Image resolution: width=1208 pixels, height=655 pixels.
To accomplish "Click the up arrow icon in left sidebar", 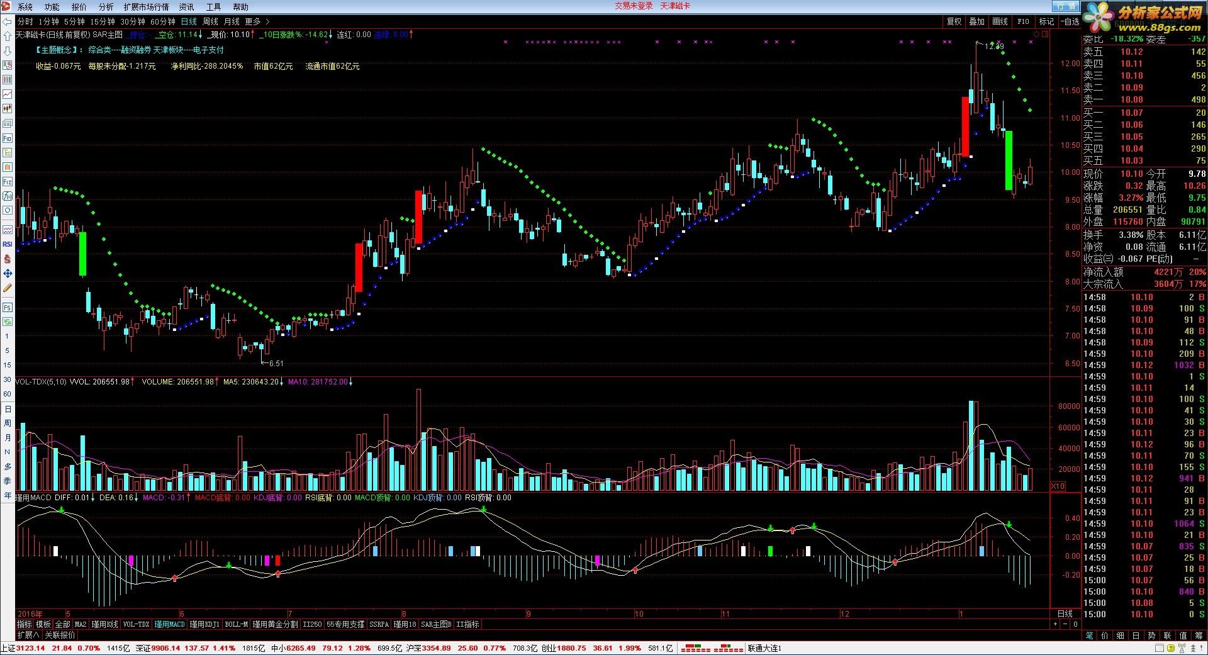I will pos(8,36).
